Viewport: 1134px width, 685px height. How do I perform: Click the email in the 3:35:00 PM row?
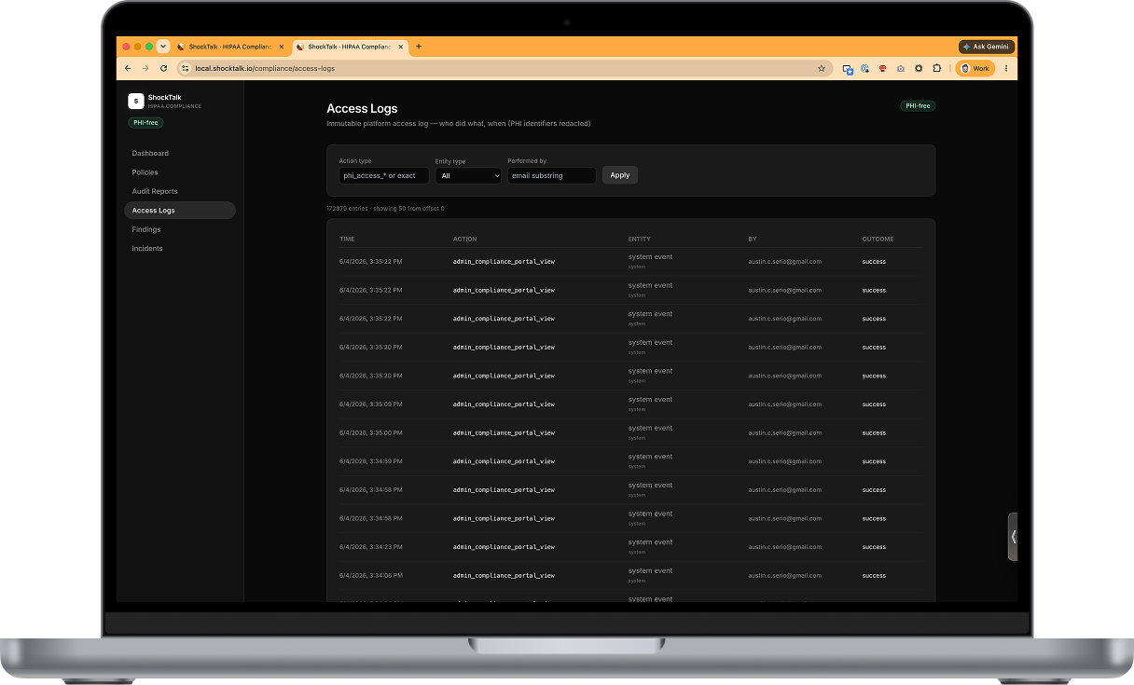784,433
